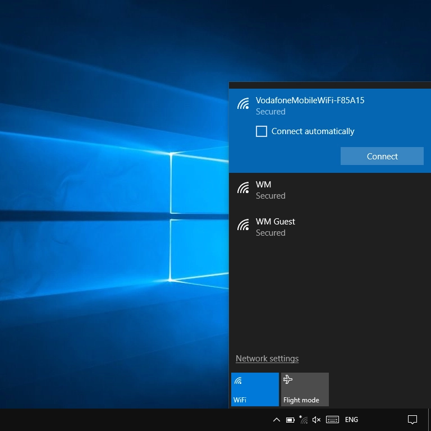The width and height of the screenshot is (431, 431).
Task: Open the battery status icon in the tray
Action: tap(290, 420)
